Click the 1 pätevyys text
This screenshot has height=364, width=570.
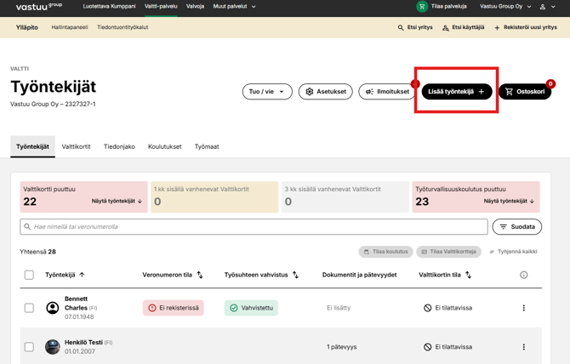coord(342,347)
